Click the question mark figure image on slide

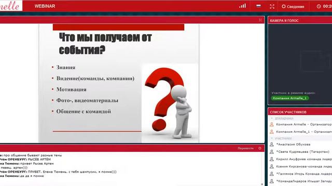tap(170, 103)
